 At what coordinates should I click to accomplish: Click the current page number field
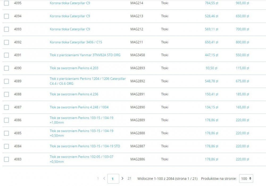[x=113, y=179]
